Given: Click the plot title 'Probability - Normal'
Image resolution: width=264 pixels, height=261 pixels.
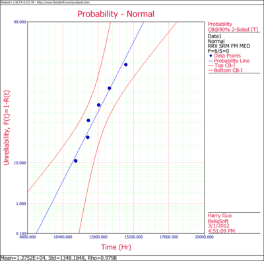Looking at the screenshot, I should tap(115, 14).
